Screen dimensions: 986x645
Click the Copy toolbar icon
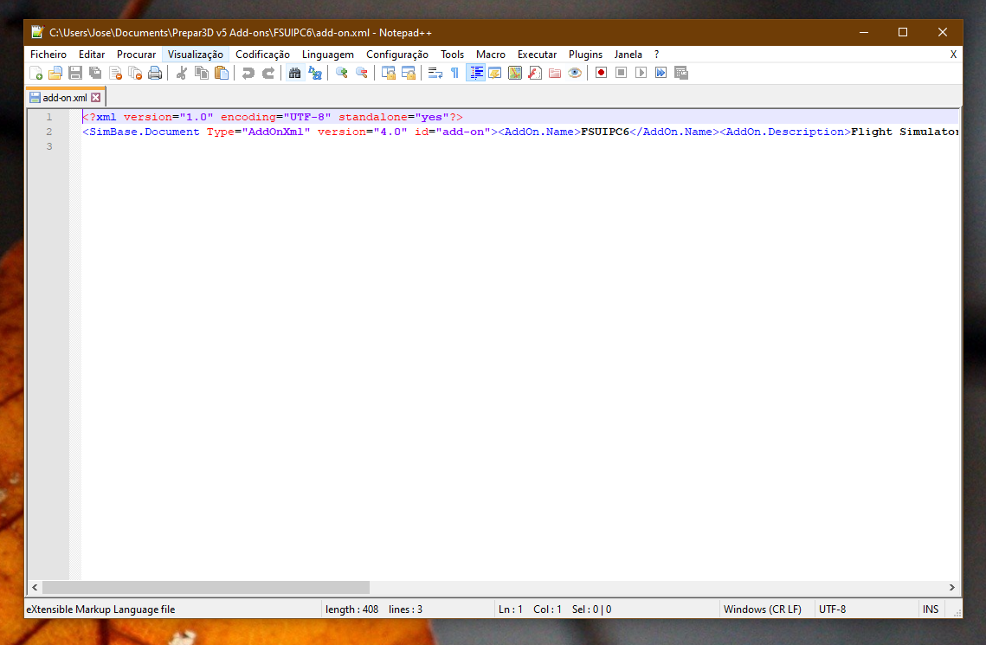202,73
